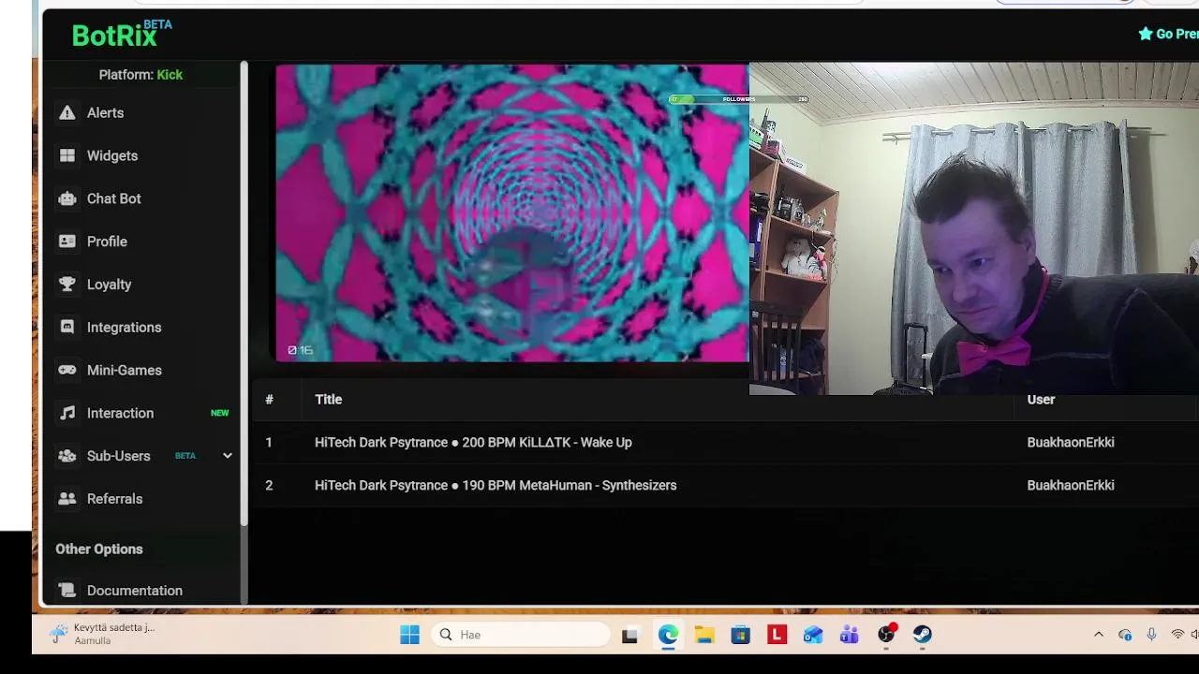Image resolution: width=1199 pixels, height=674 pixels.
Task: Open the red L app on taskbar
Action: pyautogui.click(x=777, y=635)
